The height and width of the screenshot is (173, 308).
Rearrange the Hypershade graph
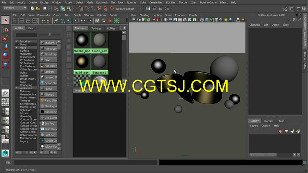[63, 21]
